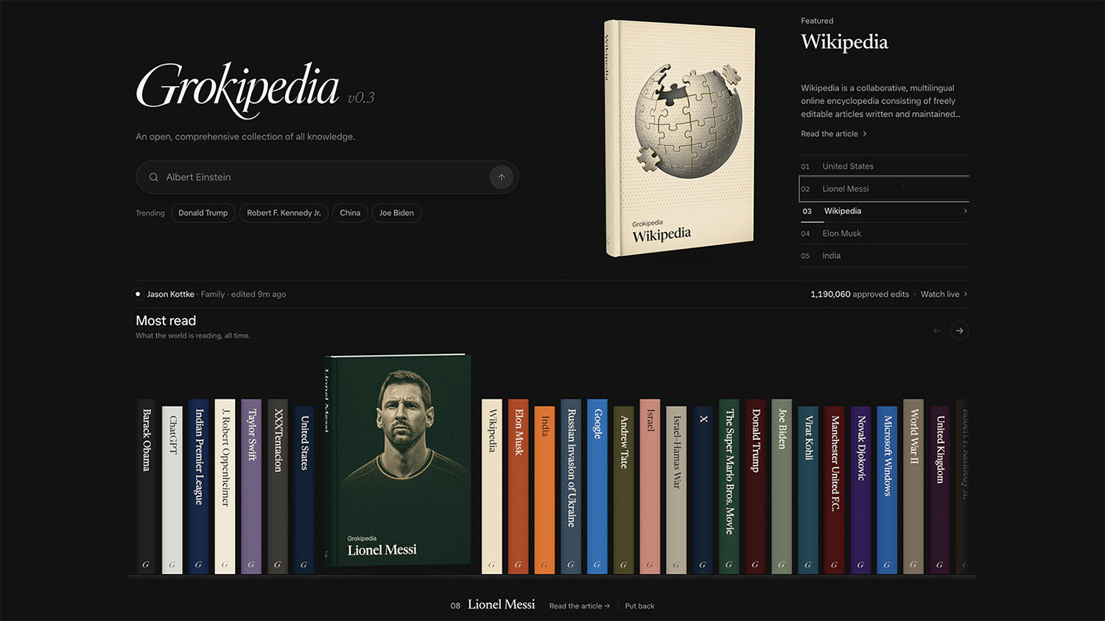Open the Lionel Messi book cover
This screenshot has height=621, width=1105.
click(398, 461)
